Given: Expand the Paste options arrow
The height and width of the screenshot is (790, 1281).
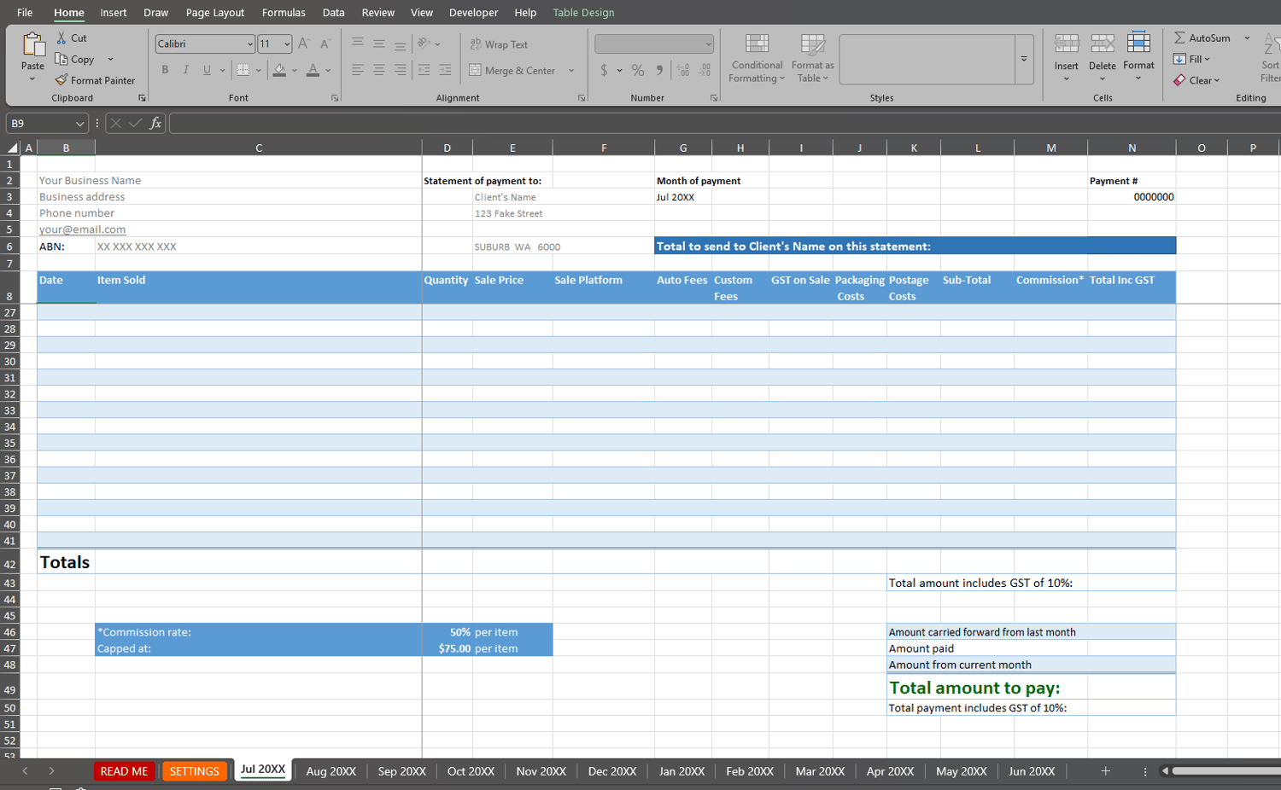Looking at the screenshot, I should coord(32,79).
